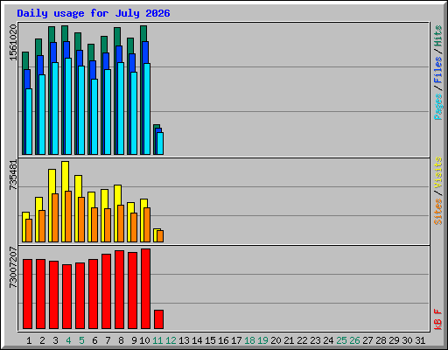Image resolution: width=448 pixels, height=350 pixels.
Task: Click day 12 weekend label on x-axis
Action: (171, 340)
